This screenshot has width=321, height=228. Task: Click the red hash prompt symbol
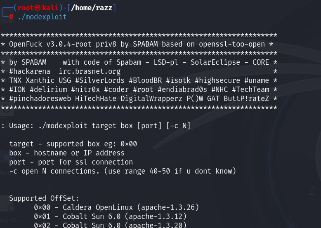coord(11,17)
